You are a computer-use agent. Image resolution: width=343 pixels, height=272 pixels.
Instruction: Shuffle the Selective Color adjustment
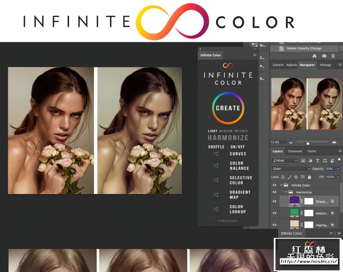click(216, 180)
